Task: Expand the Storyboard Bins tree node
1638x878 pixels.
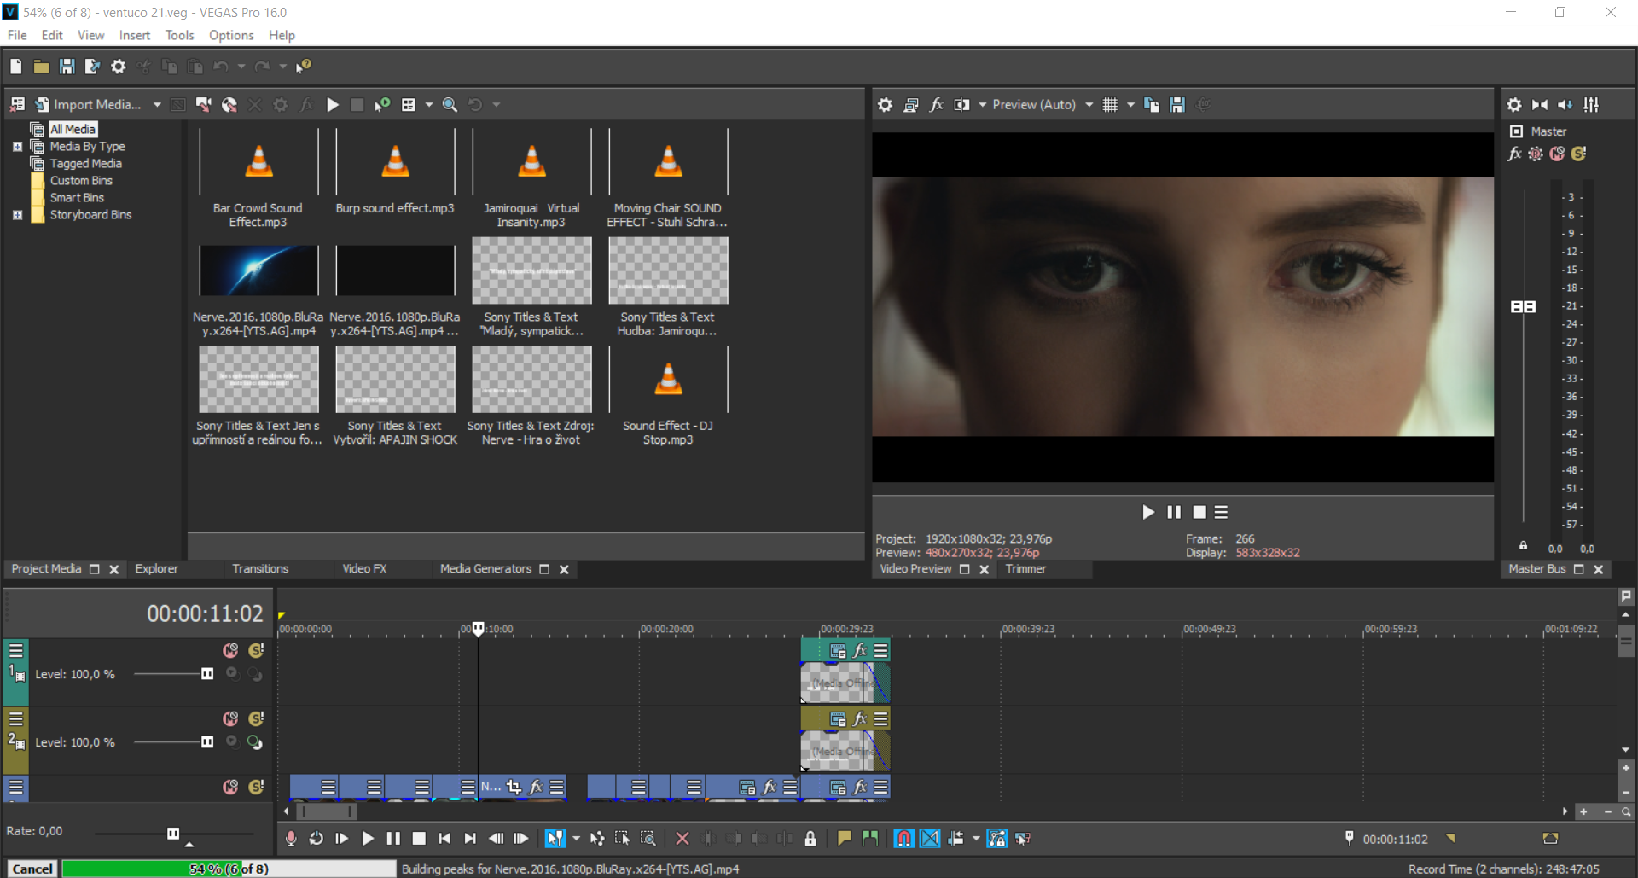Action: 17,215
